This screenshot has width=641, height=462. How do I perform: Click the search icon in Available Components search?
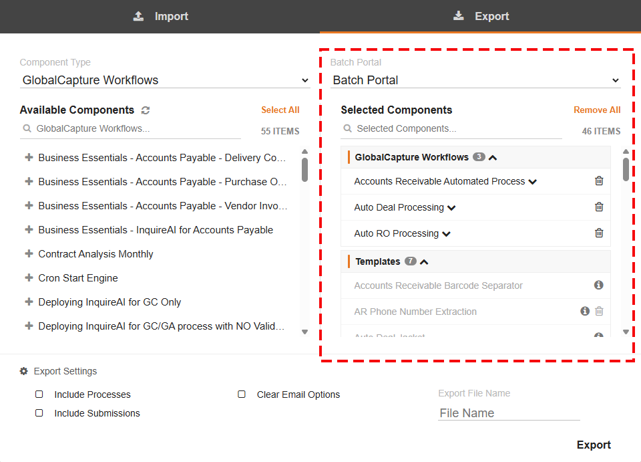pos(27,128)
